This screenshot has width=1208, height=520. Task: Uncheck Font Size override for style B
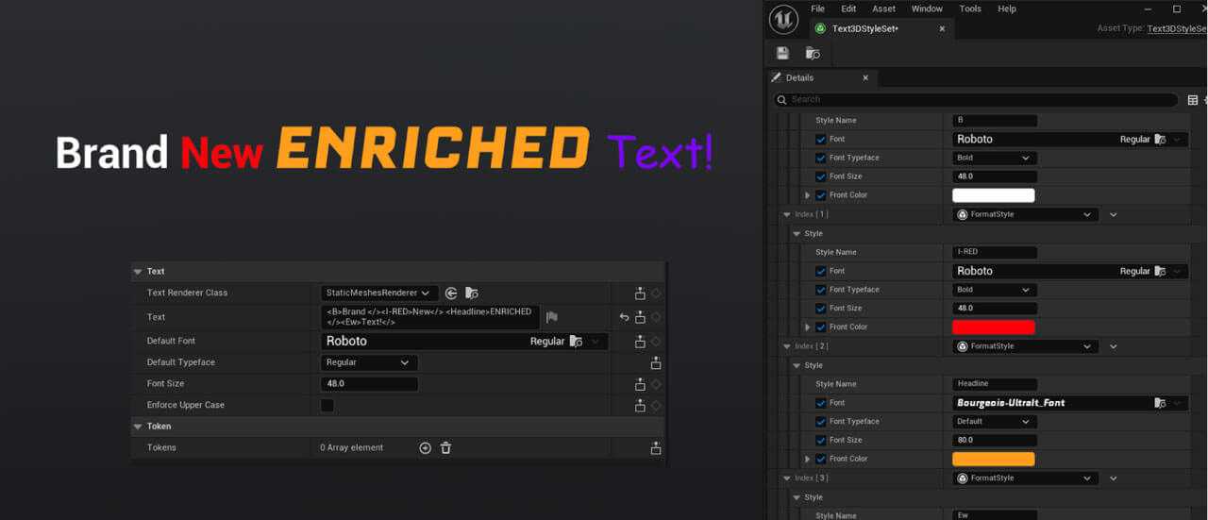[820, 176]
